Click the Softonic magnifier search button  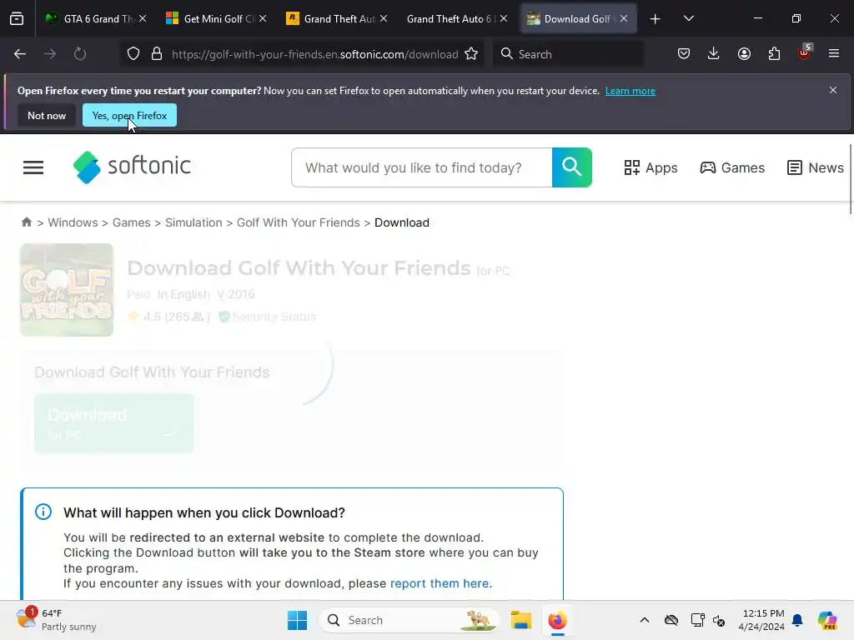click(x=572, y=167)
